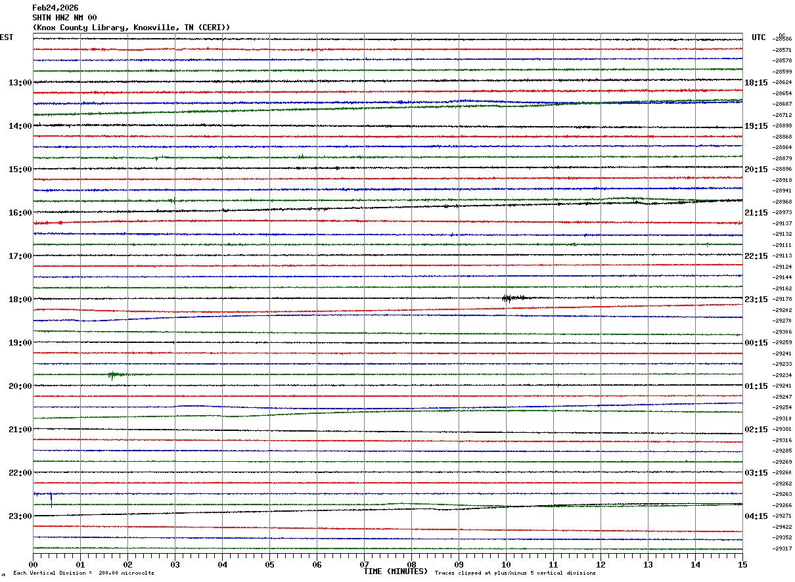Click the DC offset value "-29422"

(783, 527)
